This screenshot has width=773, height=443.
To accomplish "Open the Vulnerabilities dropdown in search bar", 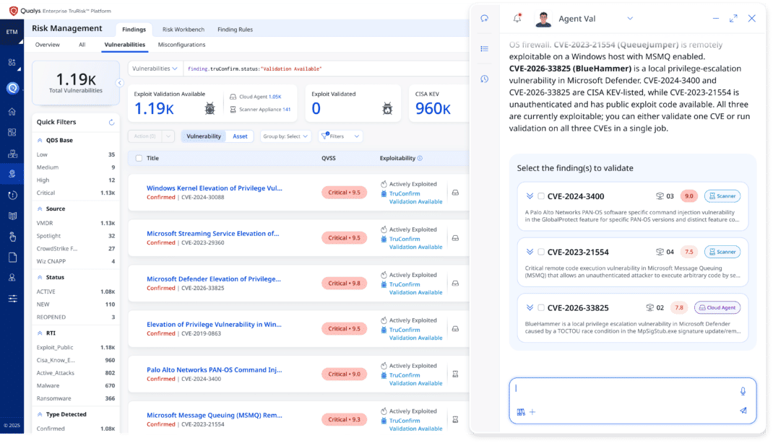I will click(x=155, y=69).
